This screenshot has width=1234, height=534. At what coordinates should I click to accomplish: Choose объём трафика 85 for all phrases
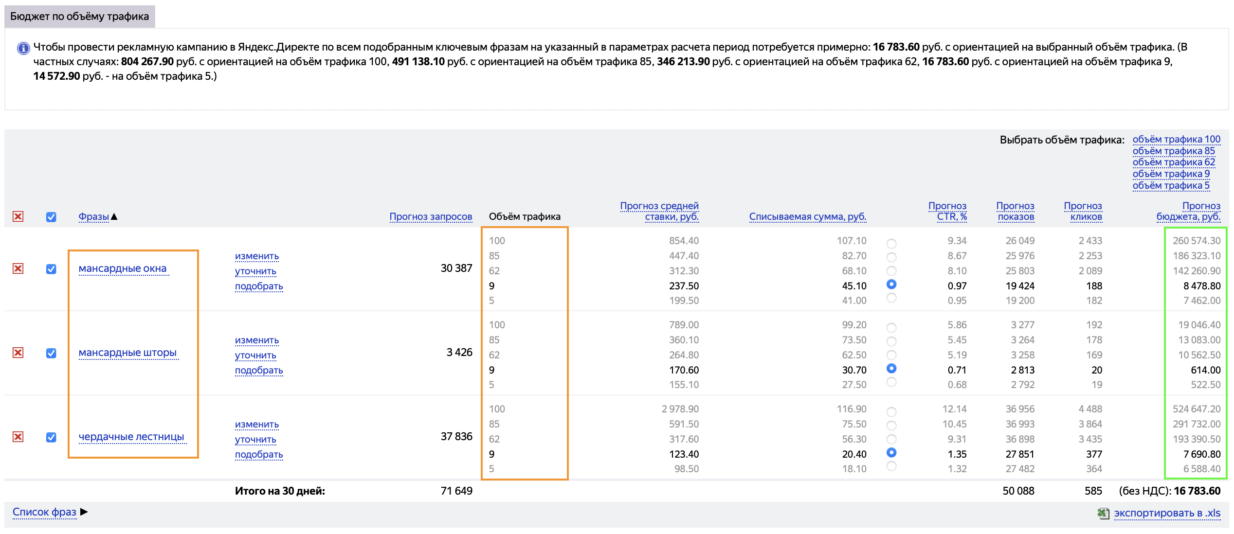tap(1174, 151)
